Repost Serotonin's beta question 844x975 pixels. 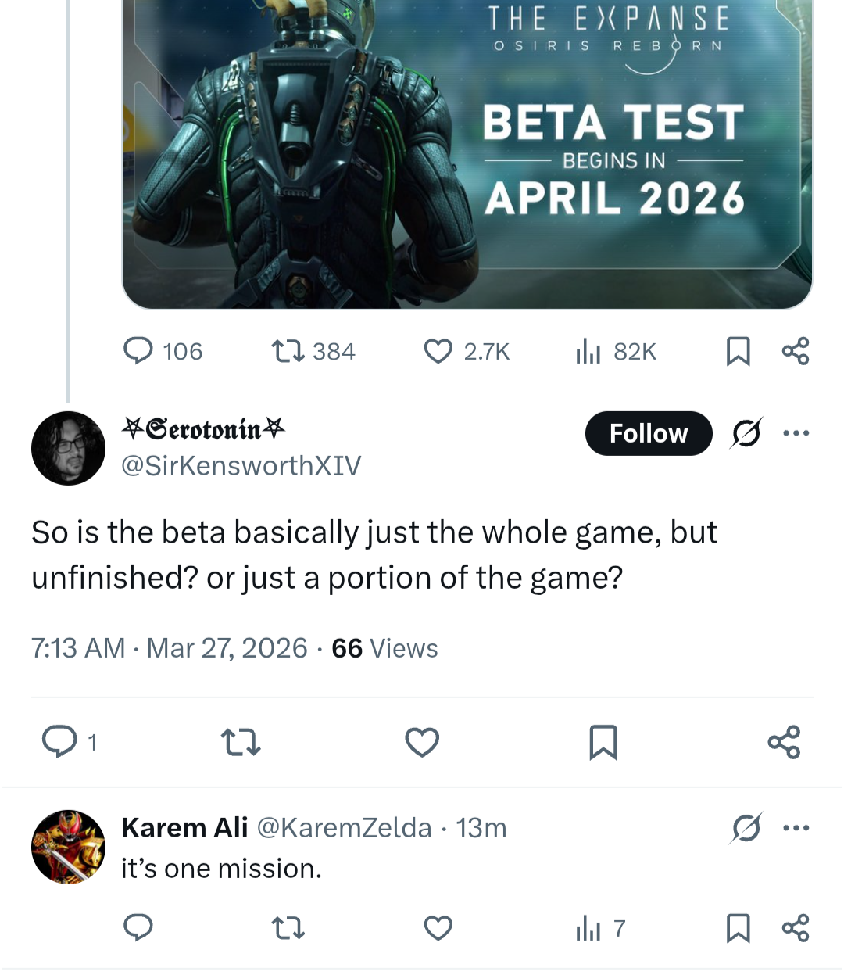[x=241, y=741]
